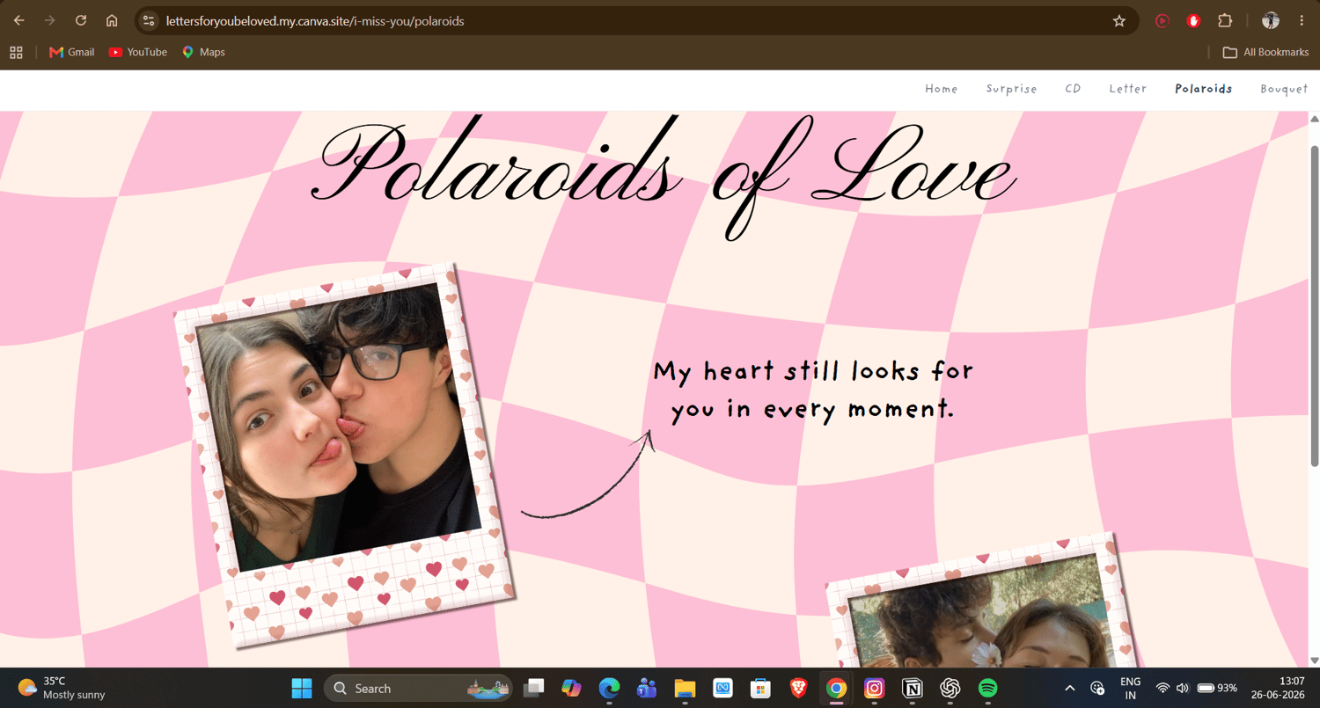Open ChatGPT from the taskbar

click(x=950, y=688)
